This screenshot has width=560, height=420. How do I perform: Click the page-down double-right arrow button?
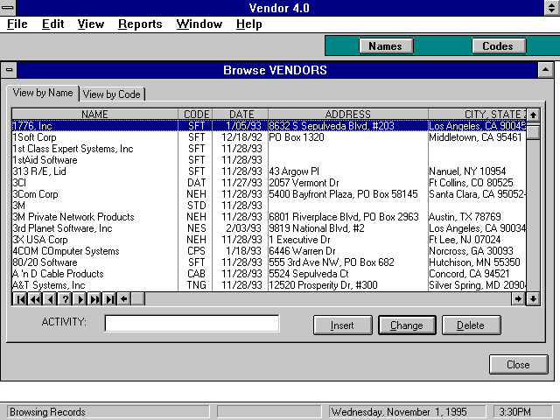pos(94,299)
